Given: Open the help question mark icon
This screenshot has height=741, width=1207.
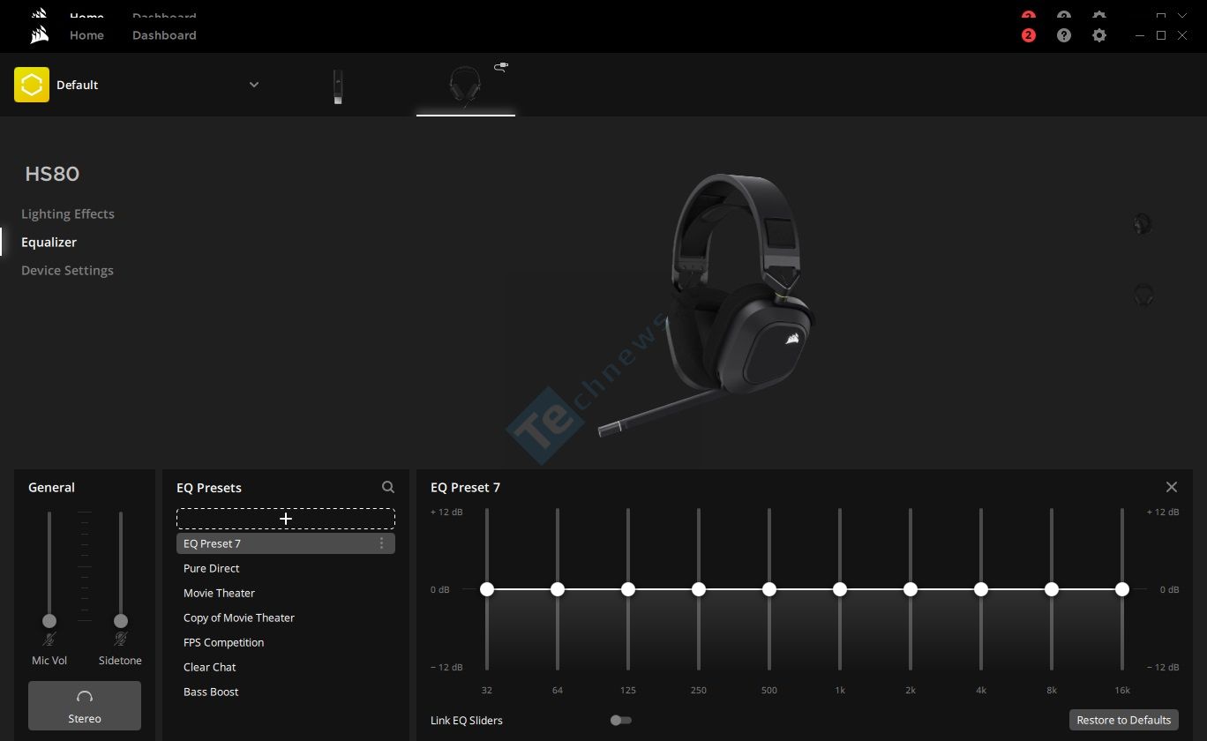Looking at the screenshot, I should [x=1064, y=35].
